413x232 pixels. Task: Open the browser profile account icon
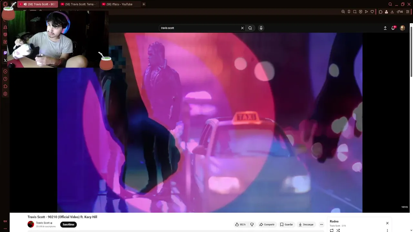coord(386,12)
